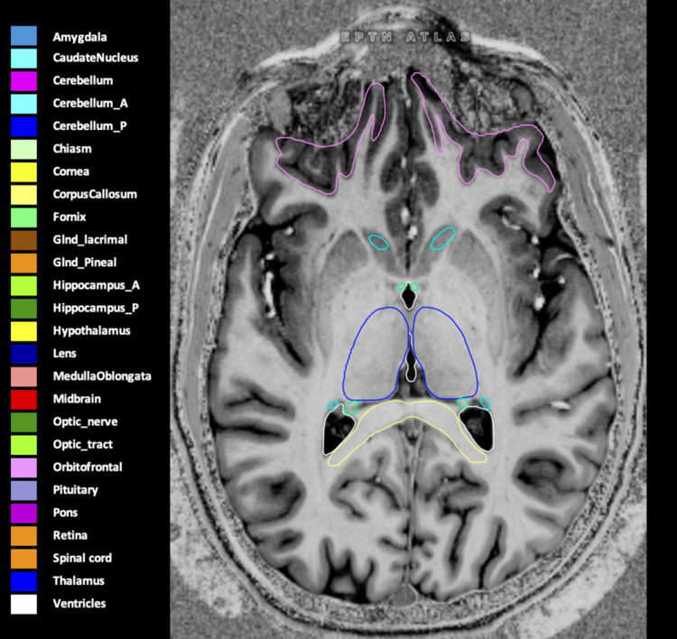This screenshot has height=639, width=677.
Task: Select the MedullaOblongata pink swatch
Action: (x=23, y=376)
